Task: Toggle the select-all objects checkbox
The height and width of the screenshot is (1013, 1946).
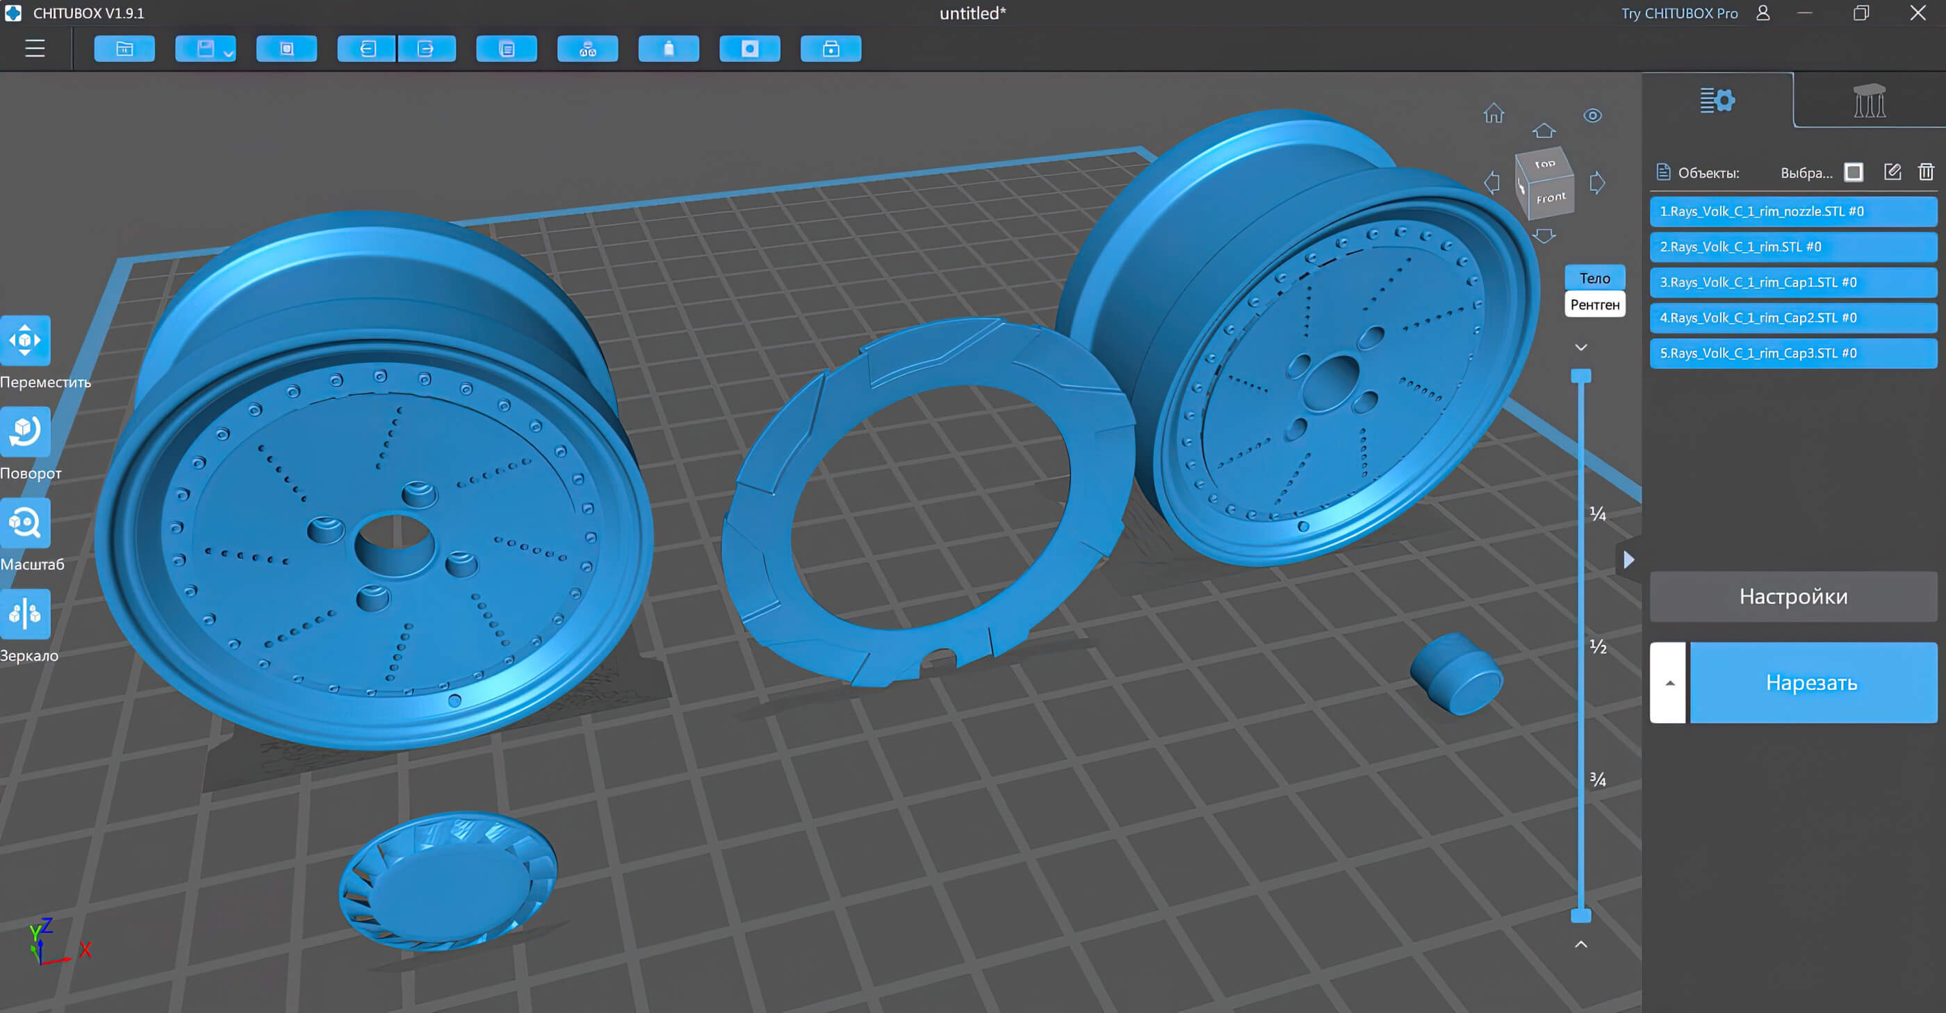Action: (x=1853, y=172)
